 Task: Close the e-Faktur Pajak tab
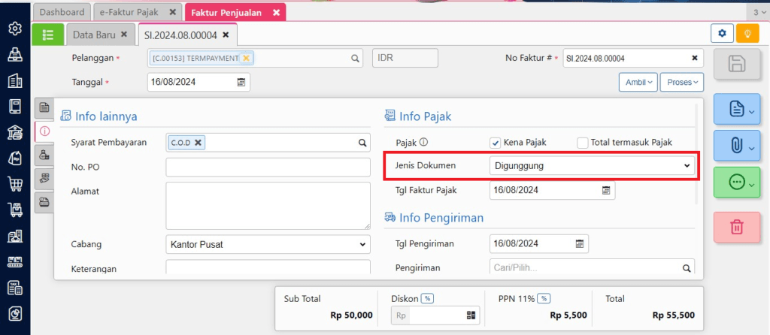pyautogui.click(x=172, y=12)
